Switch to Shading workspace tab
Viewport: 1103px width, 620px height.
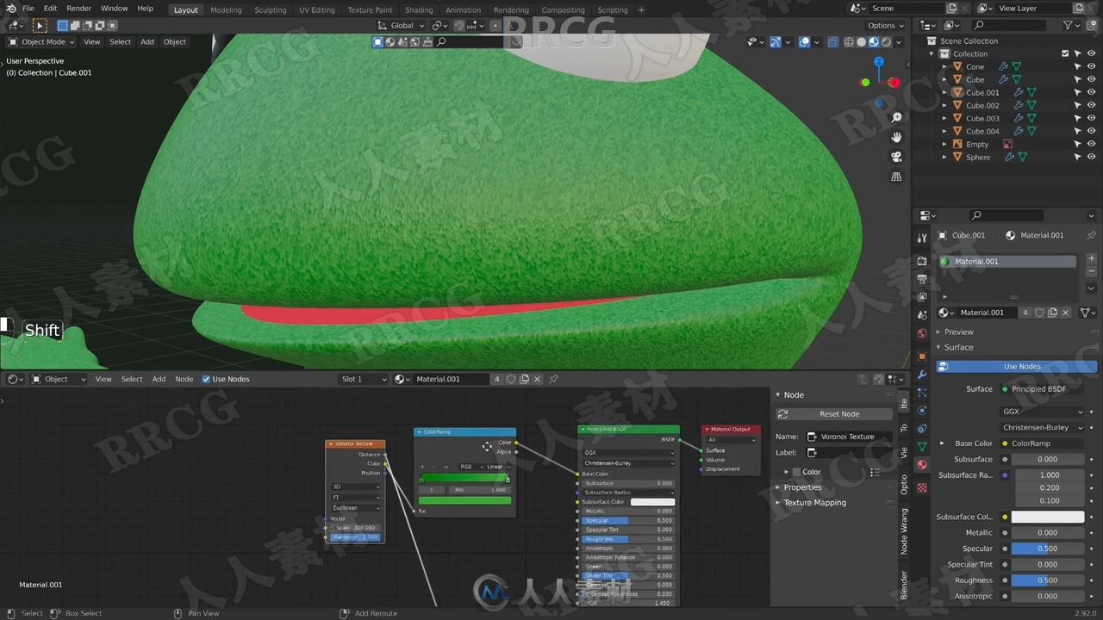[419, 10]
